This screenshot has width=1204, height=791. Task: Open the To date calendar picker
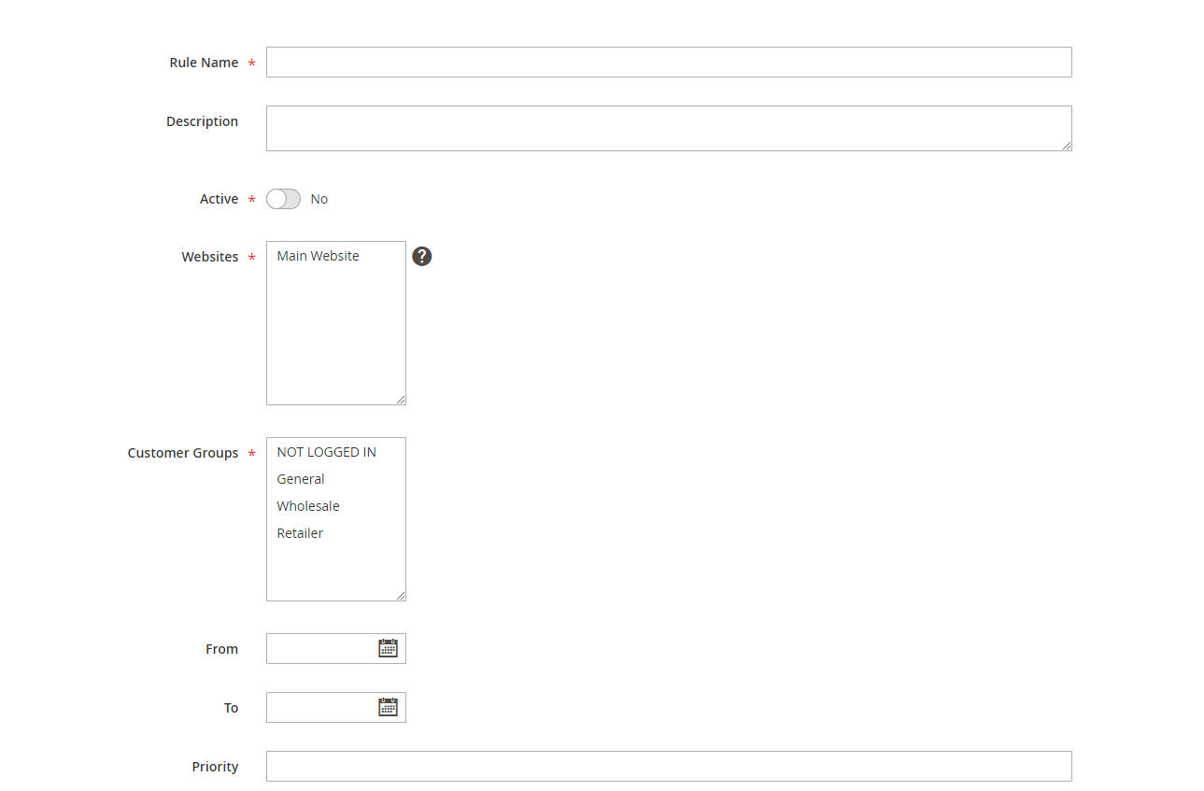coord(388,707)
